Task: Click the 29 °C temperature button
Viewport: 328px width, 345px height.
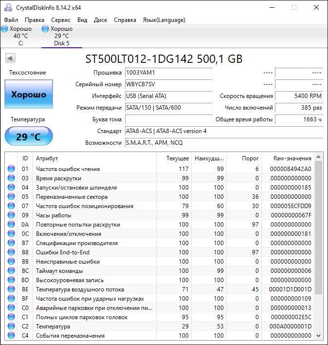Action: tap(29, 136)
